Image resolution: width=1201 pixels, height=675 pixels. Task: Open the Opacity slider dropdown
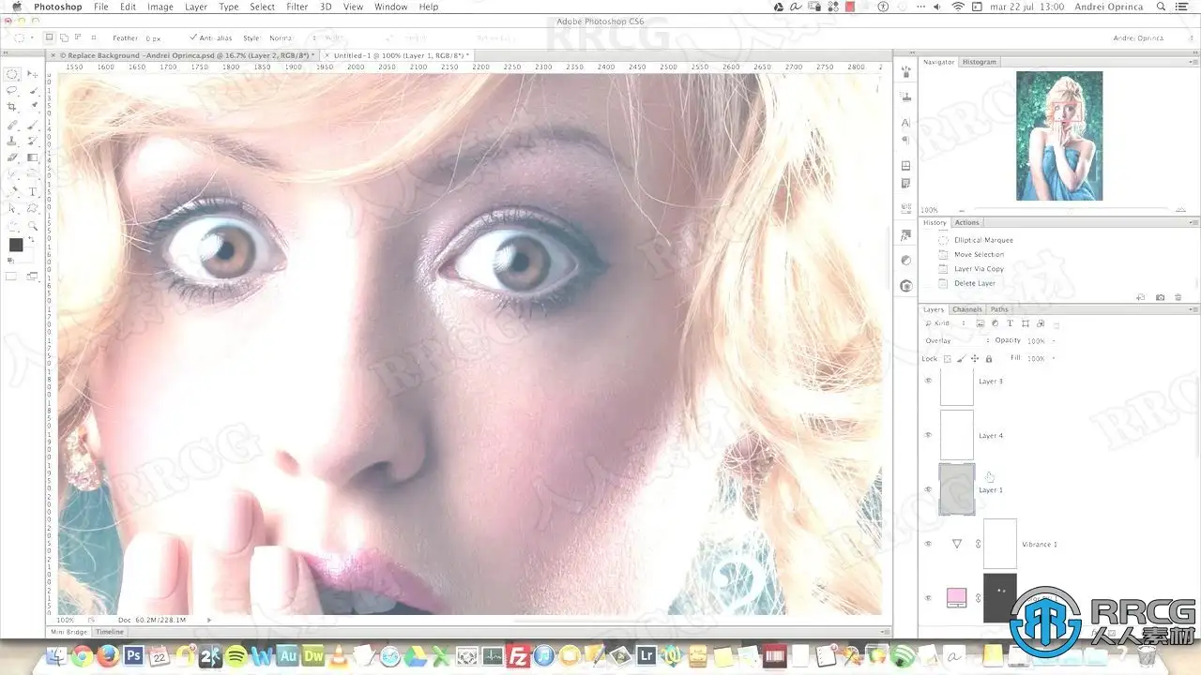click(1055, 340)
